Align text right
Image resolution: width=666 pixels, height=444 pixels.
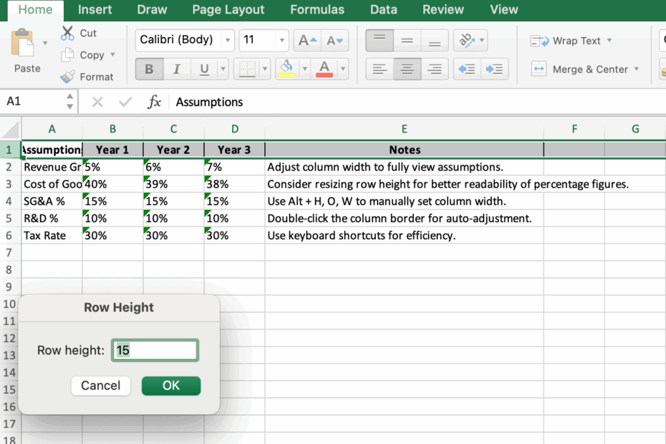pyautogui.click(x=435, y=69)
